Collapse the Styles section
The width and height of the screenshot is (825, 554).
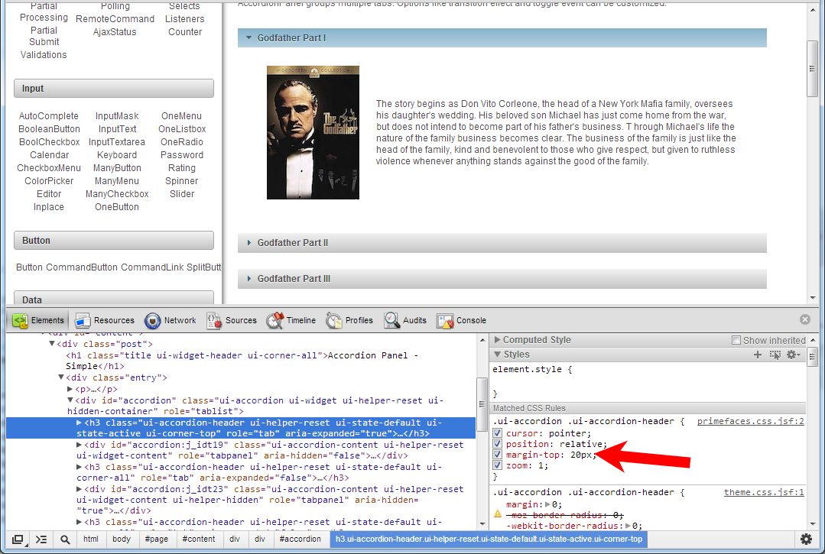(x=497, y=355)
